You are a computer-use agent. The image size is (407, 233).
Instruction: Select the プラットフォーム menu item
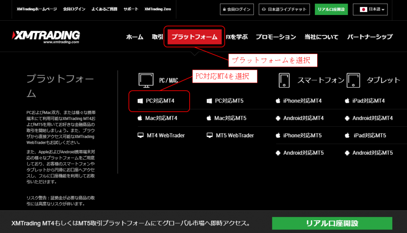coord(194,37)
